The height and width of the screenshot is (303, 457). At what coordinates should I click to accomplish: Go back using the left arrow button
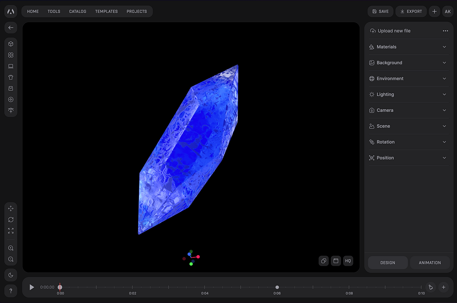tap(11, 28)
